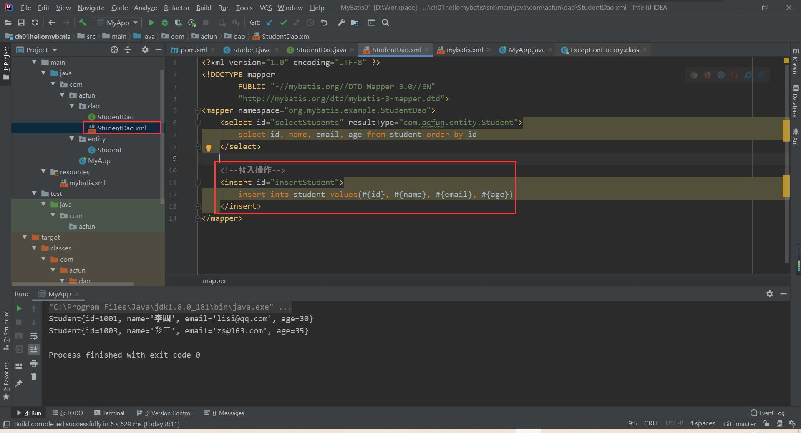Viewport: 801px width, 433px height.
Task: Open Project panel gear options
Action: (145, 50)
